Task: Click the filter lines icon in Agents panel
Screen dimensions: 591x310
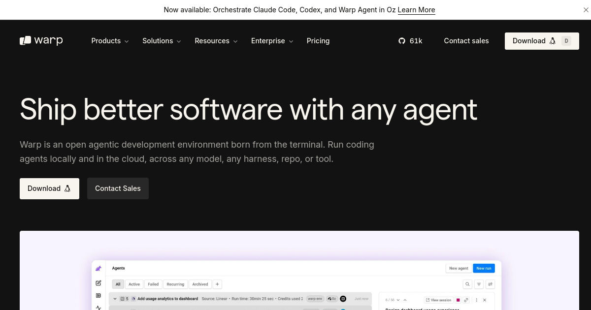Action: [479, 284]
